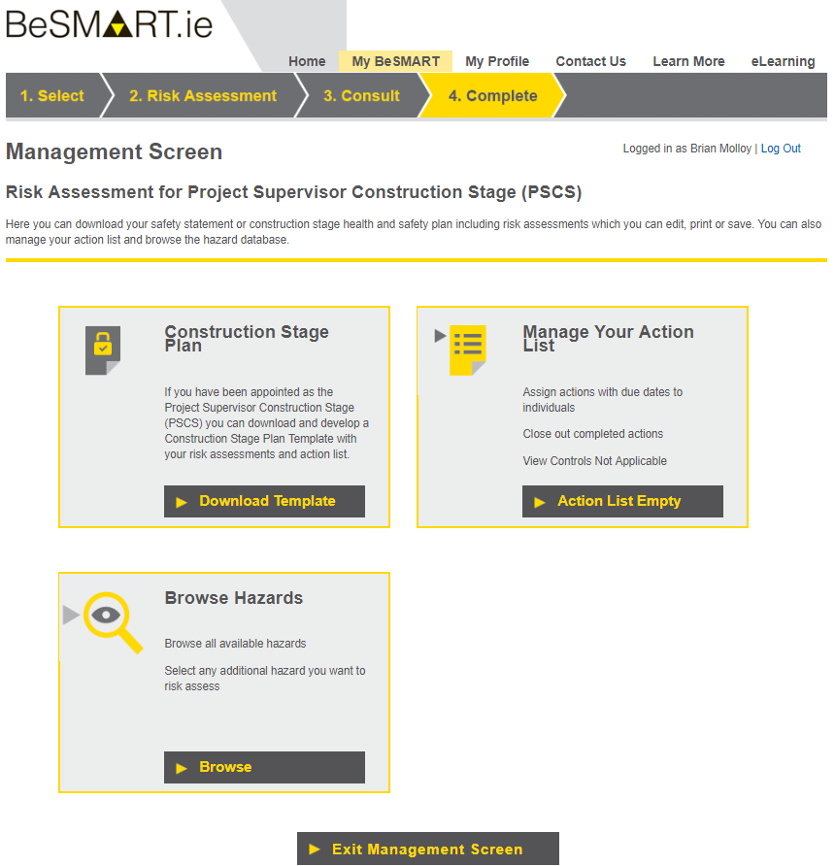Go to step 1. Select
This screenshot has width=835, height=866.
pyautogui.click(x=52, y=95)
